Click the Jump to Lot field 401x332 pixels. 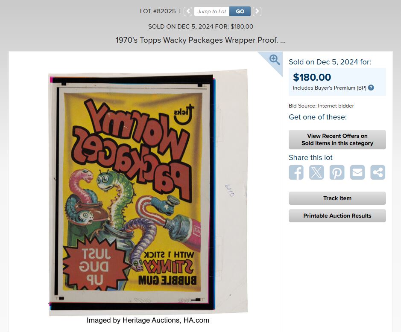click(212, 12)
